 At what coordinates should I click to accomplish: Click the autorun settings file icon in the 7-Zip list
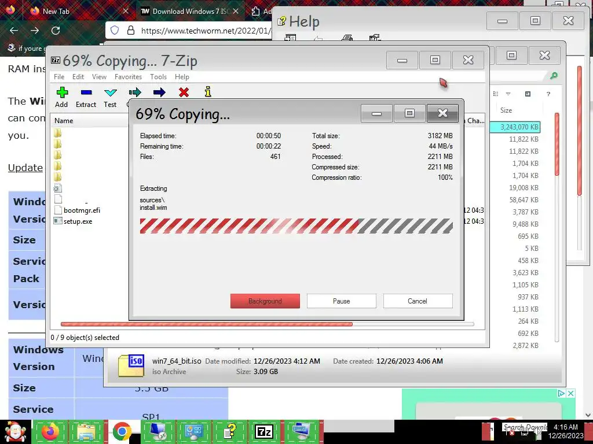58,188
